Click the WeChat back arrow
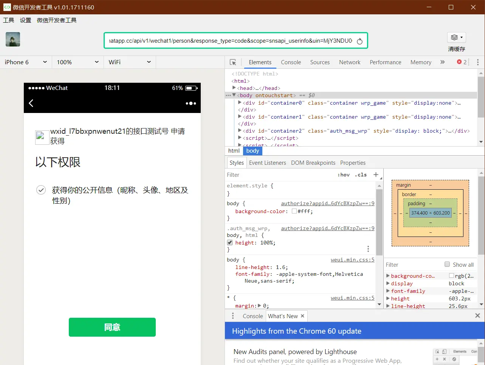Viewport: 485px width, 365px height. click(x=31, y=103)
